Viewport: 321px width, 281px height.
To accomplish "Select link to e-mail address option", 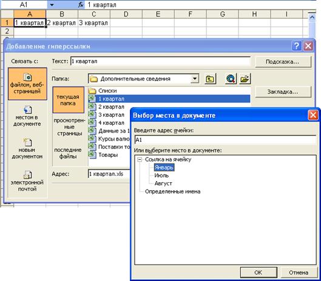I will (27, 181).
